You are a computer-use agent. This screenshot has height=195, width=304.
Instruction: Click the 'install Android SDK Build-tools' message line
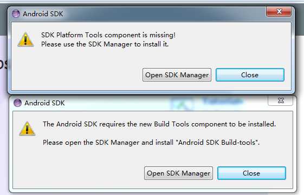pos(151,143)
